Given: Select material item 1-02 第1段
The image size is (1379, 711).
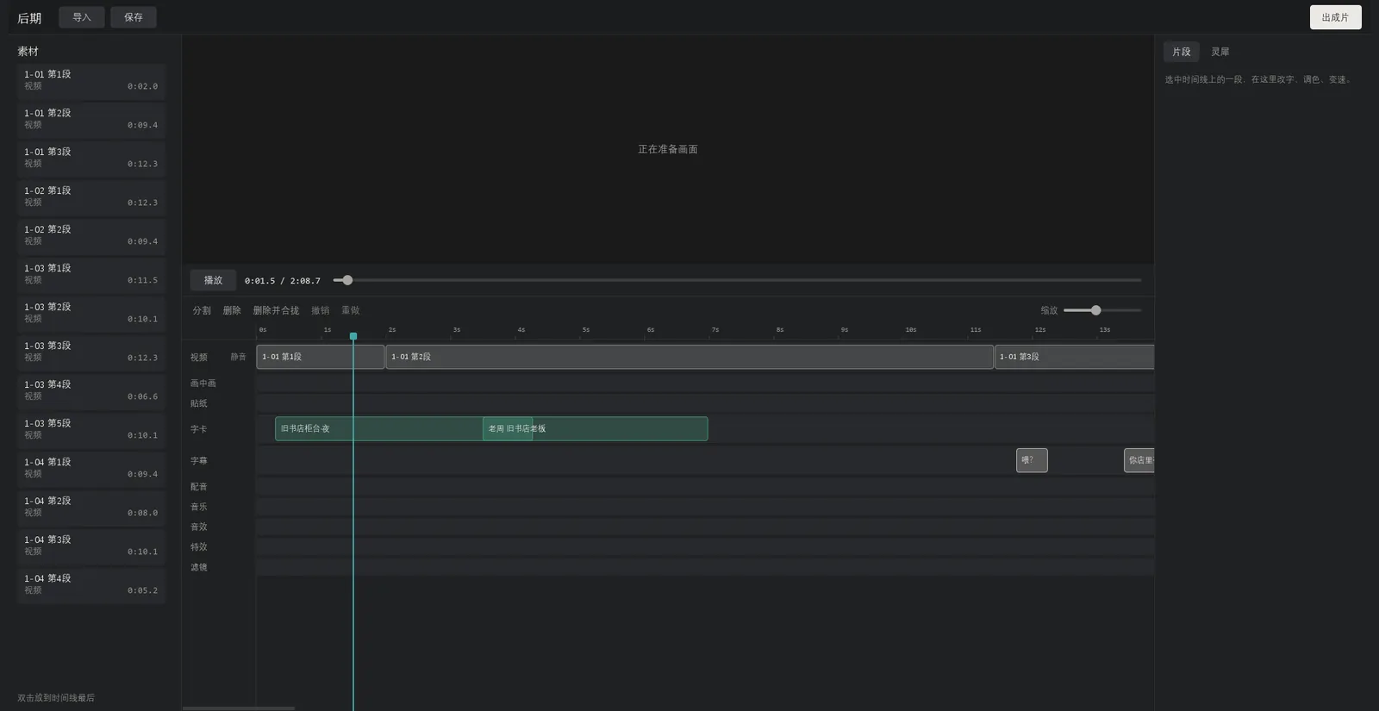Looking at the screenshot, I should coord(91,196).
